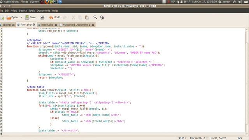249x140 pixels.
Task: Open the Tab Width dropdown in status bar
Action: [x=199, y=138]
